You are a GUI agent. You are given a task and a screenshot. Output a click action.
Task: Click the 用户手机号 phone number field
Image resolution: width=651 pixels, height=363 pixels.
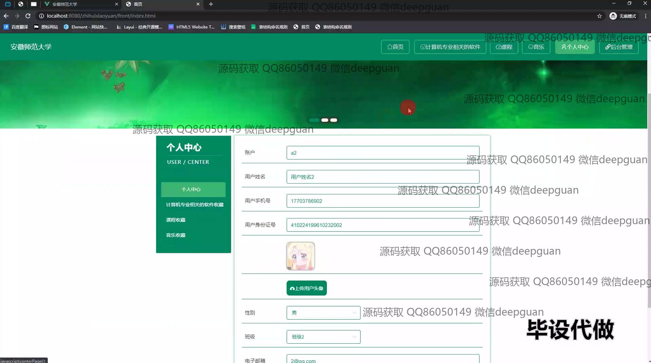(382, 201)
